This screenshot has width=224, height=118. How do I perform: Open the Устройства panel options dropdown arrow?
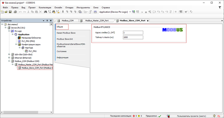click(43, 21)
